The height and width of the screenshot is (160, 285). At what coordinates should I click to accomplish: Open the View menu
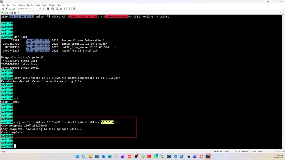[x=14, y=5]
